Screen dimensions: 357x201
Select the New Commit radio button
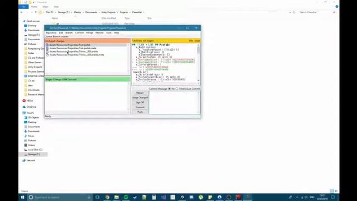[170, 89]
